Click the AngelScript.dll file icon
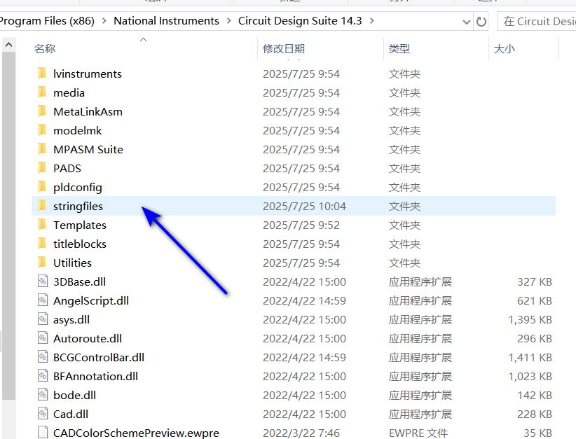576x439 pixels. click(43, 300)
